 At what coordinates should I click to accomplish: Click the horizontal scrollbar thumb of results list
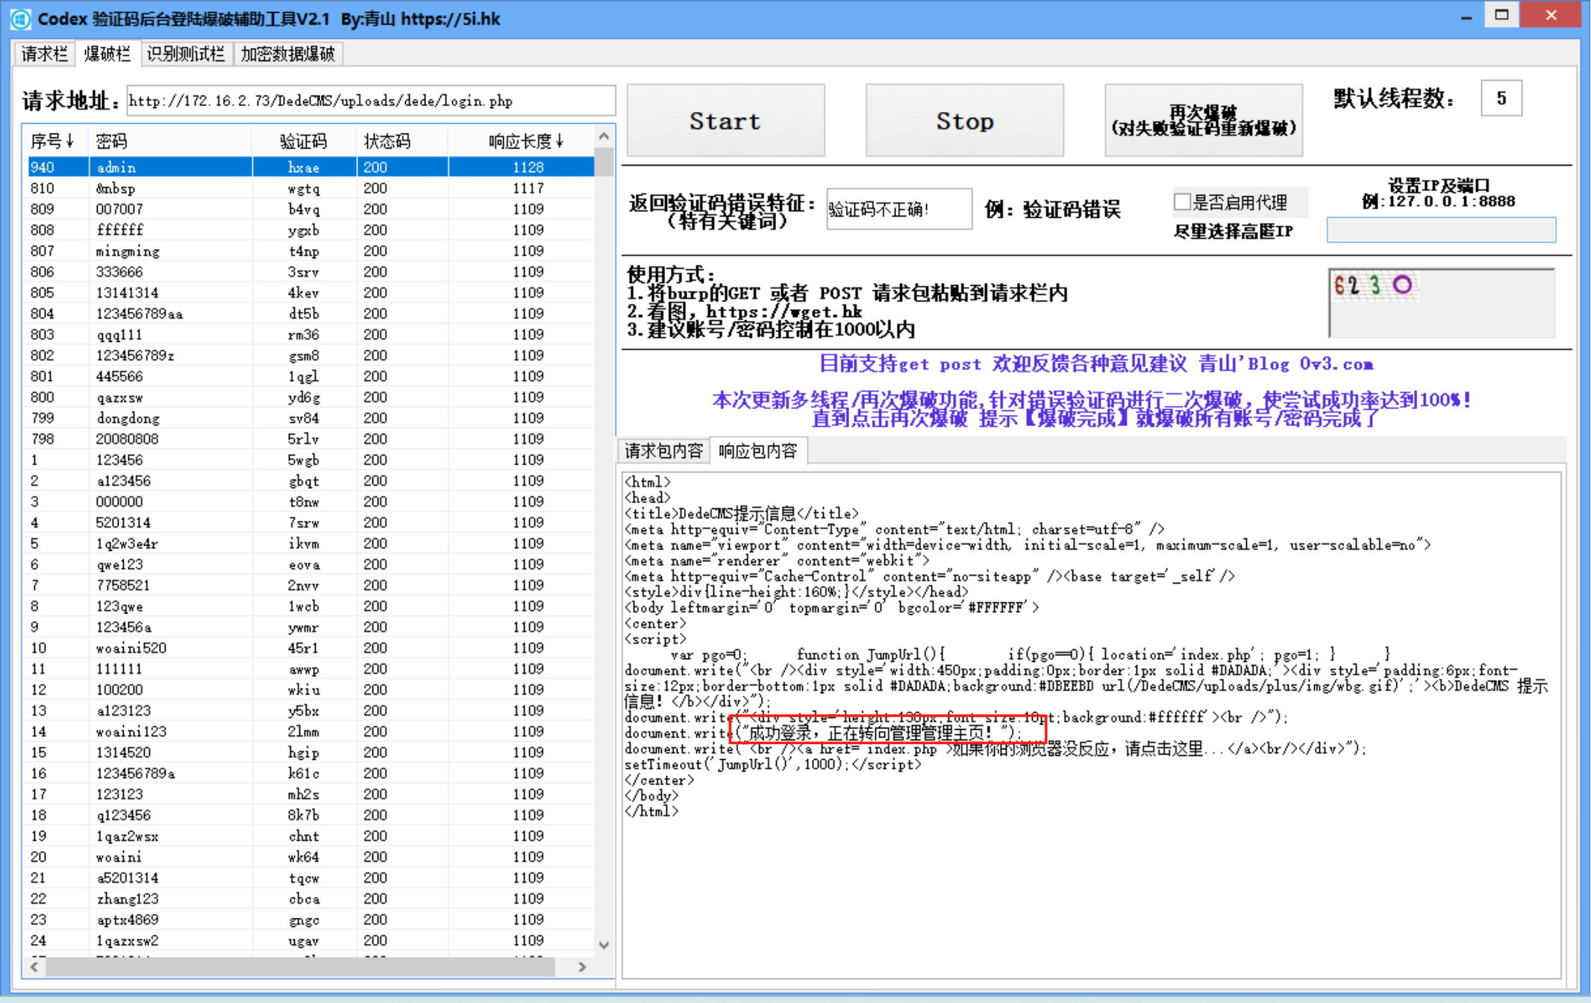(301, 967)
